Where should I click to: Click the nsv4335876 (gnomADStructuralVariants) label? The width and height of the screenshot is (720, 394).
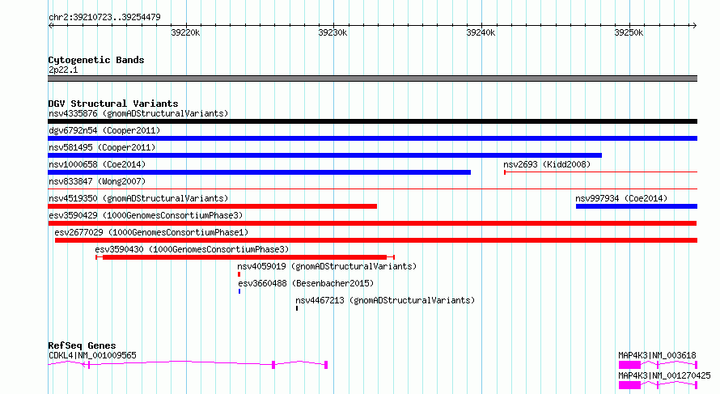(138, 113)
